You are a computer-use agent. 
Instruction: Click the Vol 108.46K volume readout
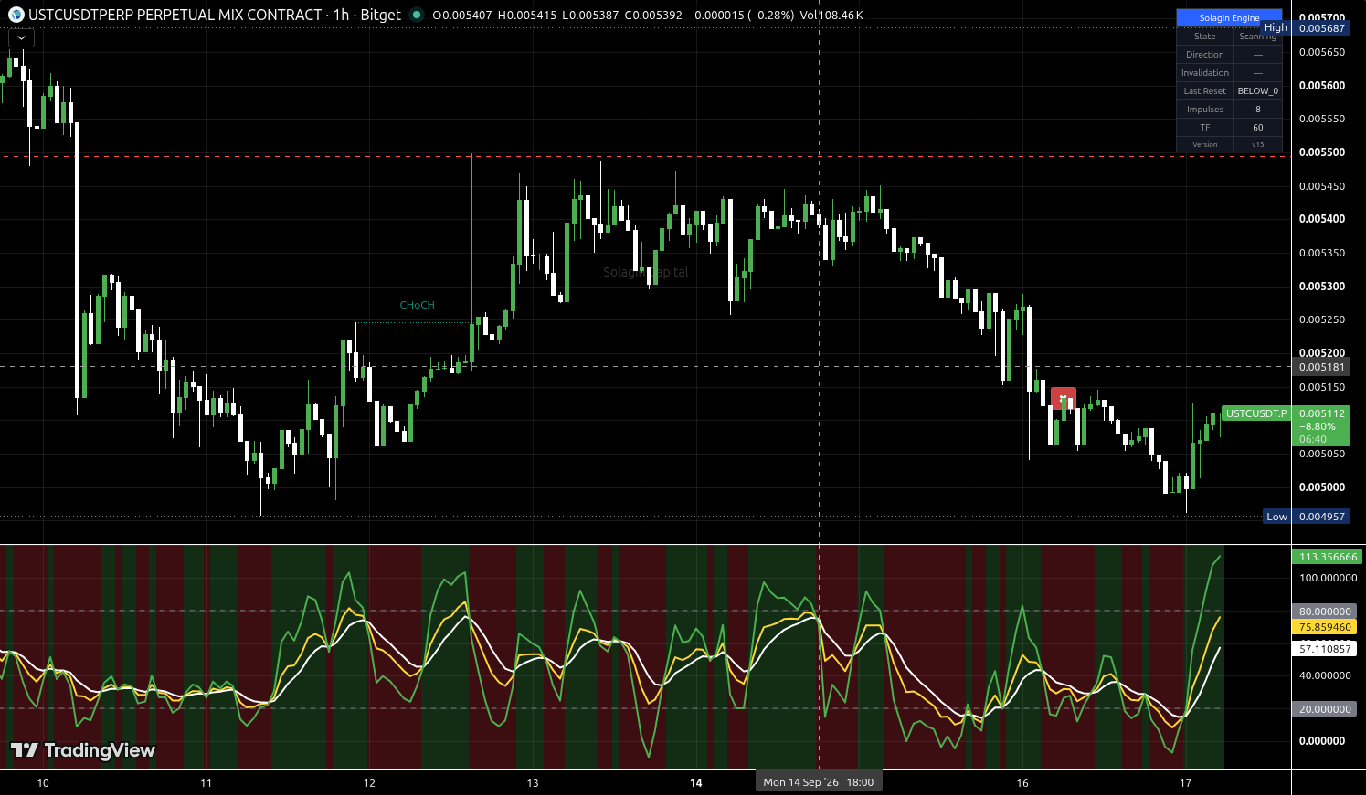pyautogui.click(x=831, y=16)
